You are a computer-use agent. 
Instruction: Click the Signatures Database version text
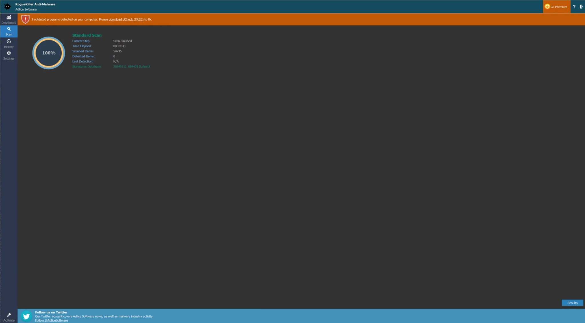pos(131,66)
